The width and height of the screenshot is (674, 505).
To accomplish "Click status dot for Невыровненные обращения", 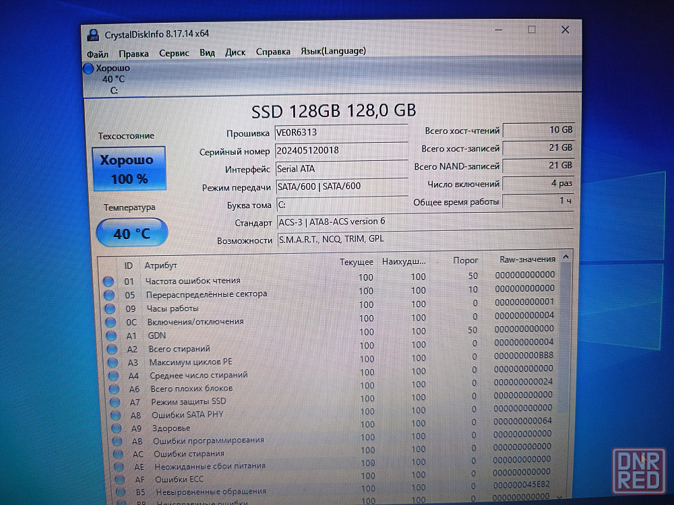I will point(121,492).
